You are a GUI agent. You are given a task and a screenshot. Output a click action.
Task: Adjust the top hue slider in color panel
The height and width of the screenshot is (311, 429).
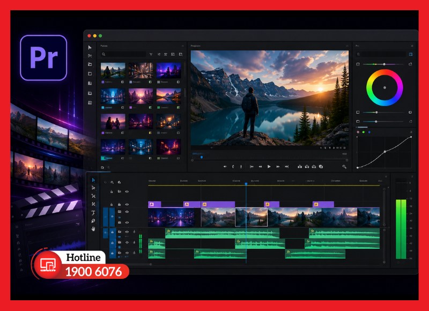click(383, 64)
